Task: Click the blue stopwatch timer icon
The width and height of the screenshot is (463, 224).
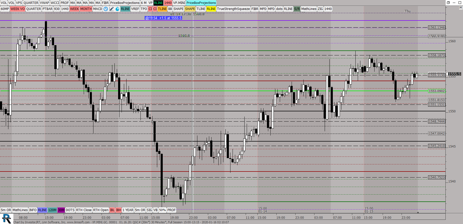Action: [117, 9]
